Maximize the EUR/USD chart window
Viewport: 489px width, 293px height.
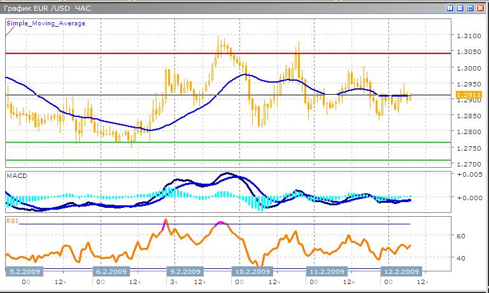click(470, 8)
